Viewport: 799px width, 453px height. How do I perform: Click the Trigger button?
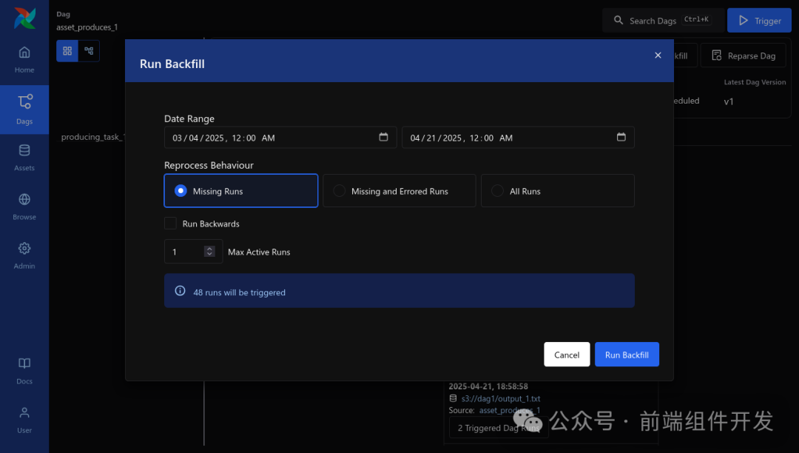[x=759, y=21]
